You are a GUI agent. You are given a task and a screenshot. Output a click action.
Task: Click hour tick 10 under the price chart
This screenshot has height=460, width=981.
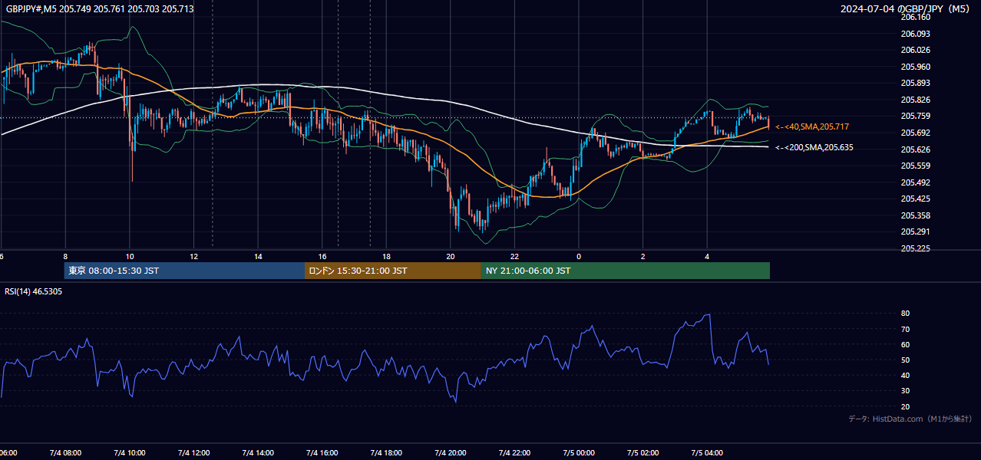coord(130,257)
